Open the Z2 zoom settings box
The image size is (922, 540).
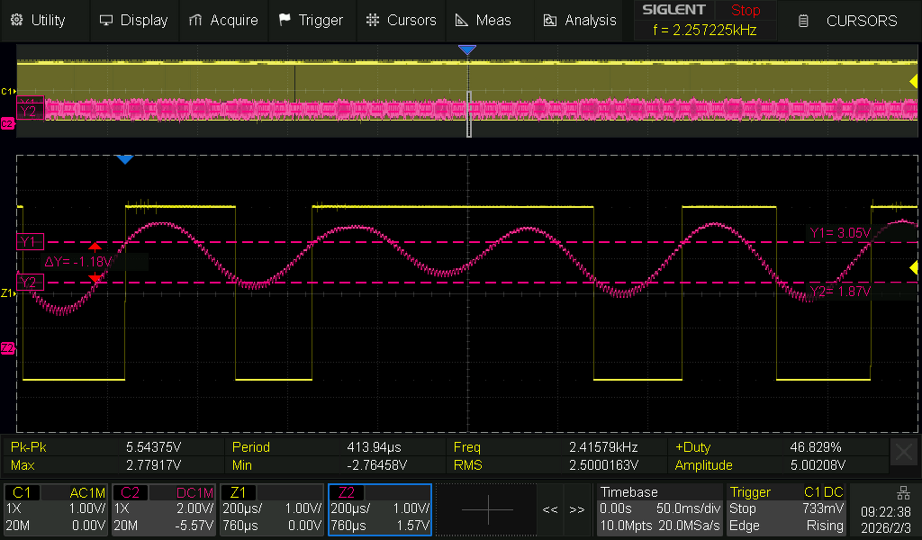click(x=380, y=509)
